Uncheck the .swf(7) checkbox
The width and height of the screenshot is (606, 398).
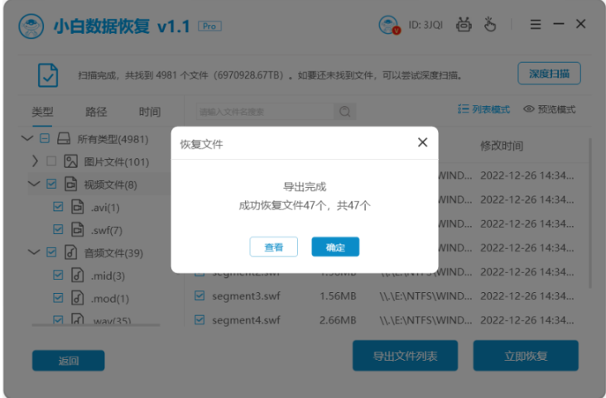point(58,229)
